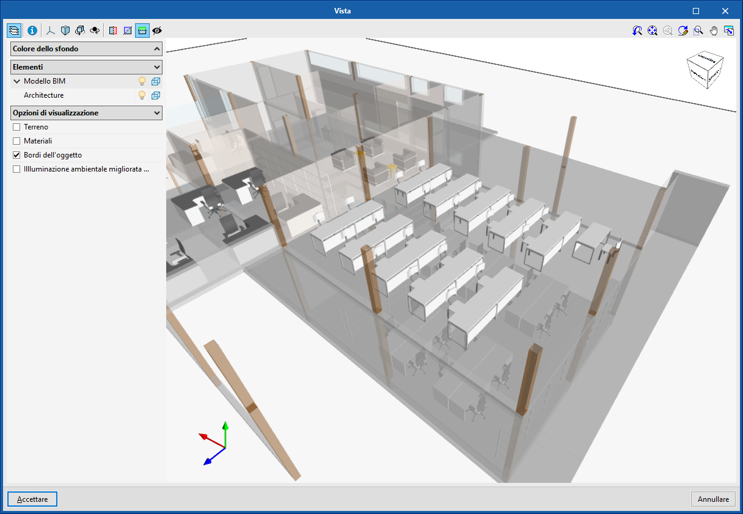Toggle visibility bulb of Modello BIM

click(141, 81)
